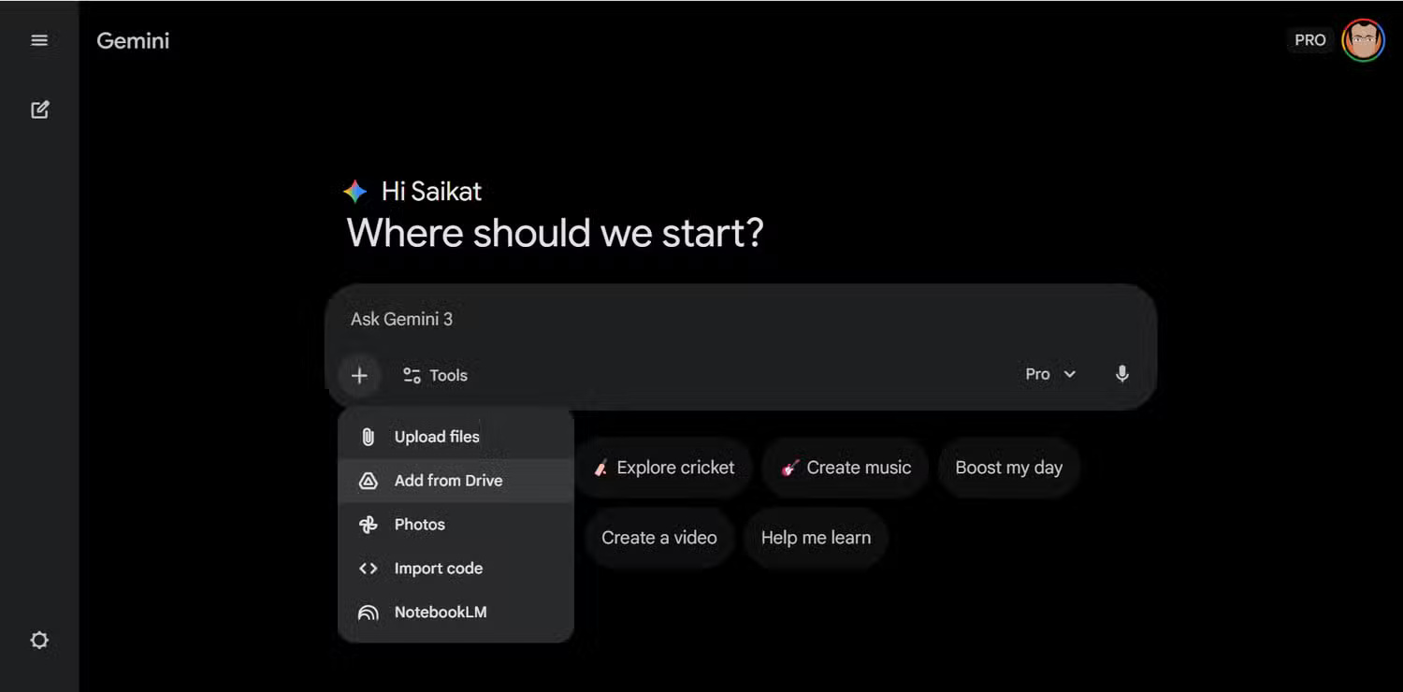Choose Upload files from the menu
Viewport: 1403px width, 692px height.
437,437
